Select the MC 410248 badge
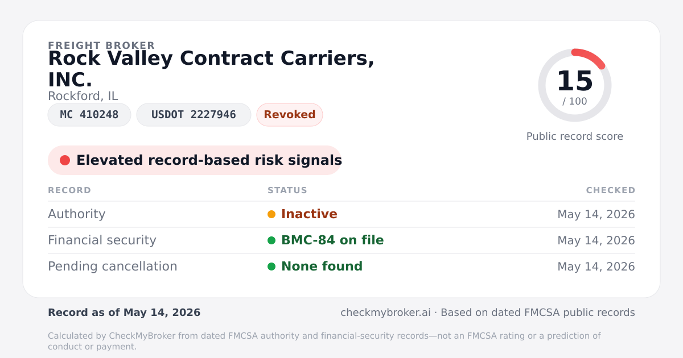 point(89,115)
